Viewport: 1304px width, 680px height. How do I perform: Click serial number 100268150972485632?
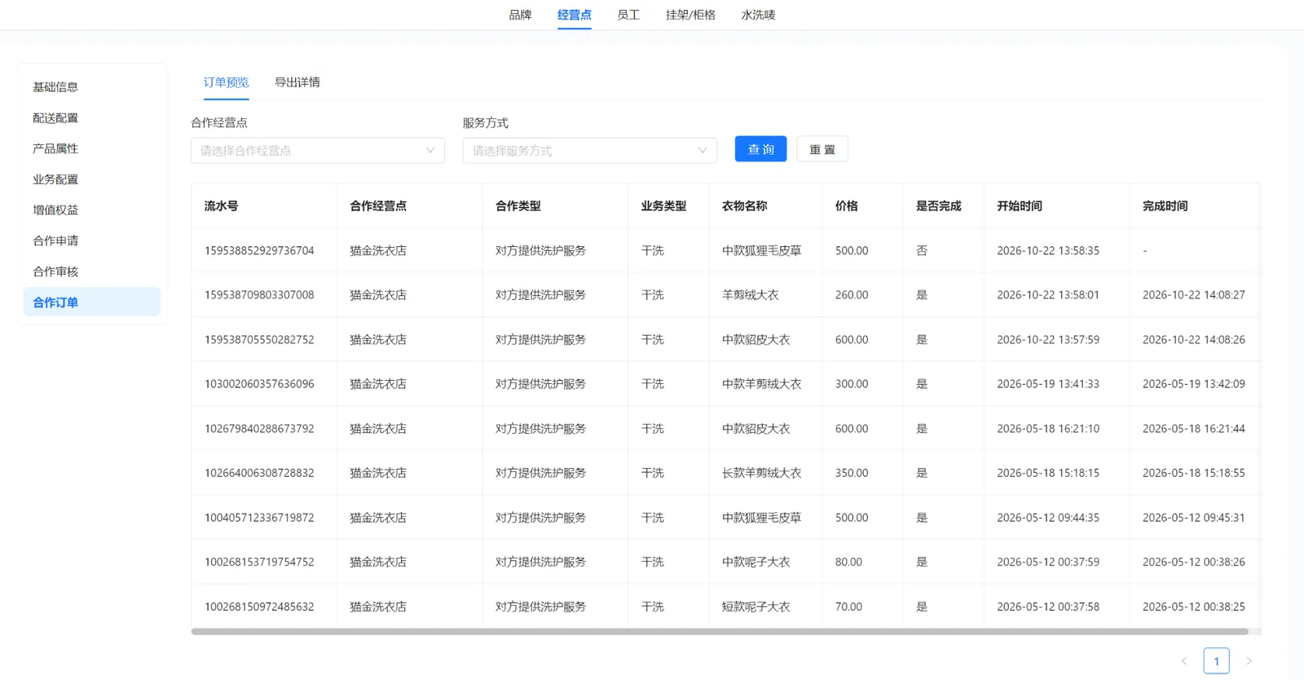click(259, 607)
